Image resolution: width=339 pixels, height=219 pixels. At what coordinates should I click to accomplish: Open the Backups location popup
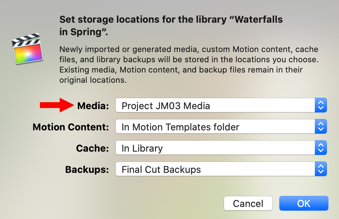[221, 169]
